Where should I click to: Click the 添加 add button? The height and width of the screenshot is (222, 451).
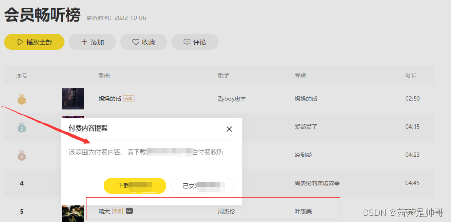tap(92, 42)
